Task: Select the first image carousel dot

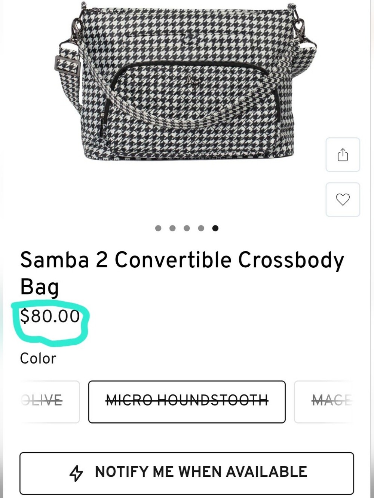Action: [x=158, y=228]
